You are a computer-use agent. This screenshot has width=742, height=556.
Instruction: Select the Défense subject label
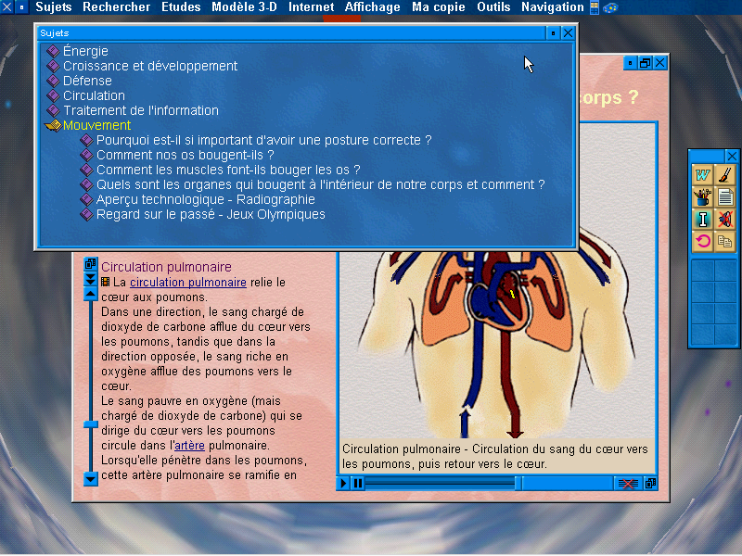[87, 81]
